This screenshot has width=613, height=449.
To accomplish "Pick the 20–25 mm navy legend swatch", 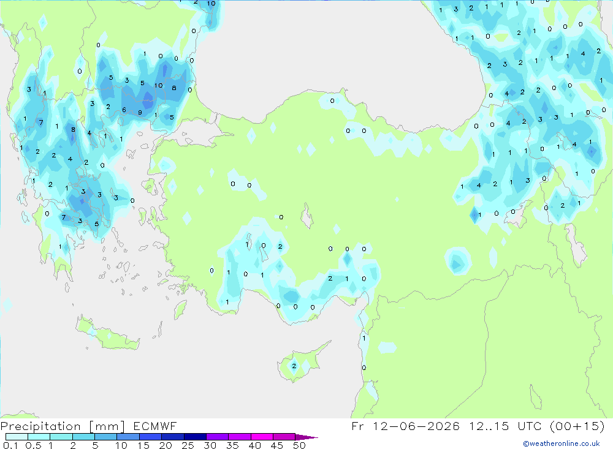I will tap(173, 437).
